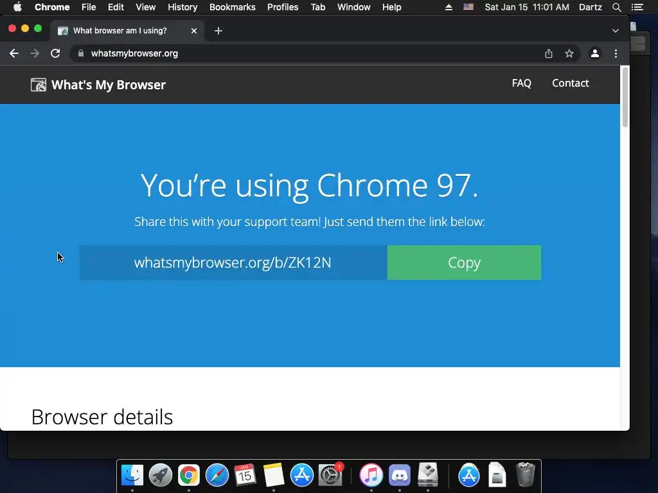Open the Chrome application menu

coord(52,7)
